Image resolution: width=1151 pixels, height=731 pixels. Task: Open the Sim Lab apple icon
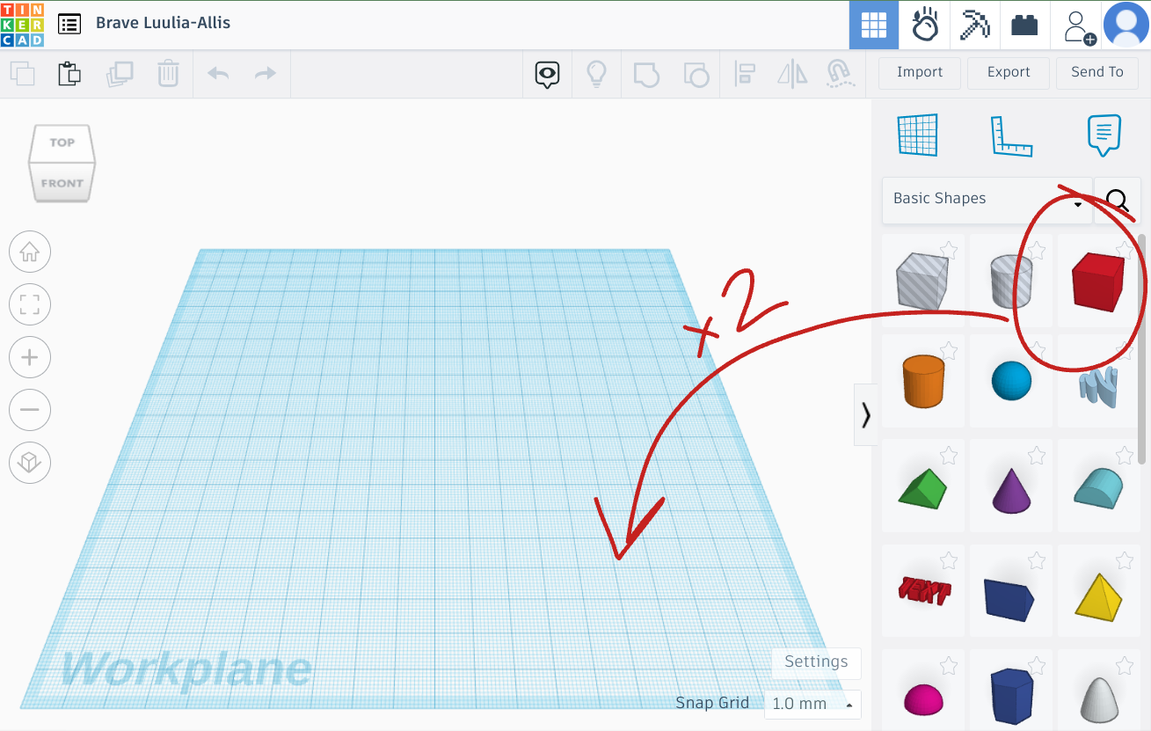click(924, 25)
